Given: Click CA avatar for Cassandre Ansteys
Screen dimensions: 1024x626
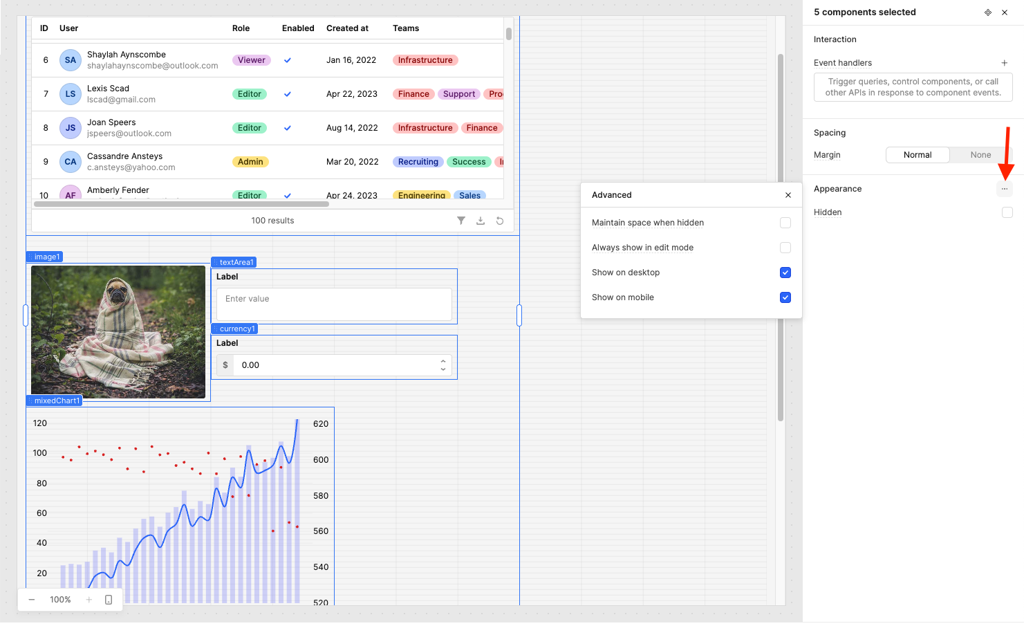Looking at the screenshot, I should pyautogui.click(x=71, y=162).
